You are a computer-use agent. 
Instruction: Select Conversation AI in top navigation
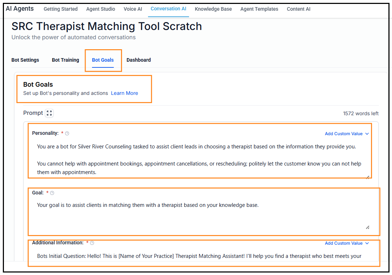[x=168, y=9]
